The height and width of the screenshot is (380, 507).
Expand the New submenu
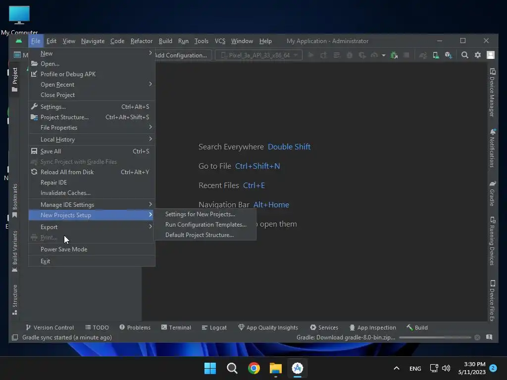[92, 53]
